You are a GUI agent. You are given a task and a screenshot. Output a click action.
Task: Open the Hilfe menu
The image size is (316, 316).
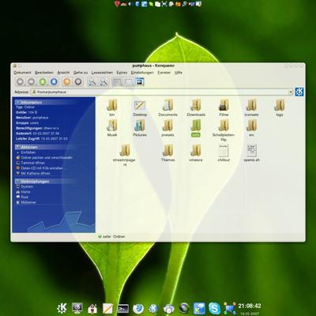(179, 73)
